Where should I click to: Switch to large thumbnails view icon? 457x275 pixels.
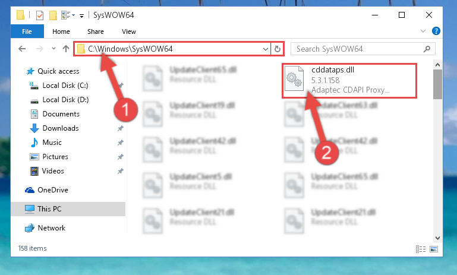[434, 249]
